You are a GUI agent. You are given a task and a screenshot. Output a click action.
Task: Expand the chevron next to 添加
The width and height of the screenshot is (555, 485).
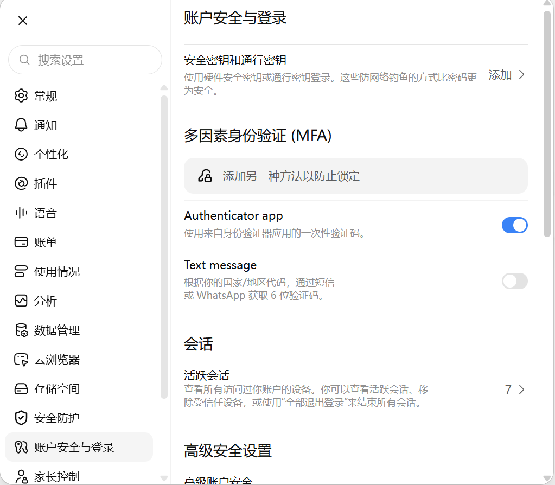coord(521,74)
